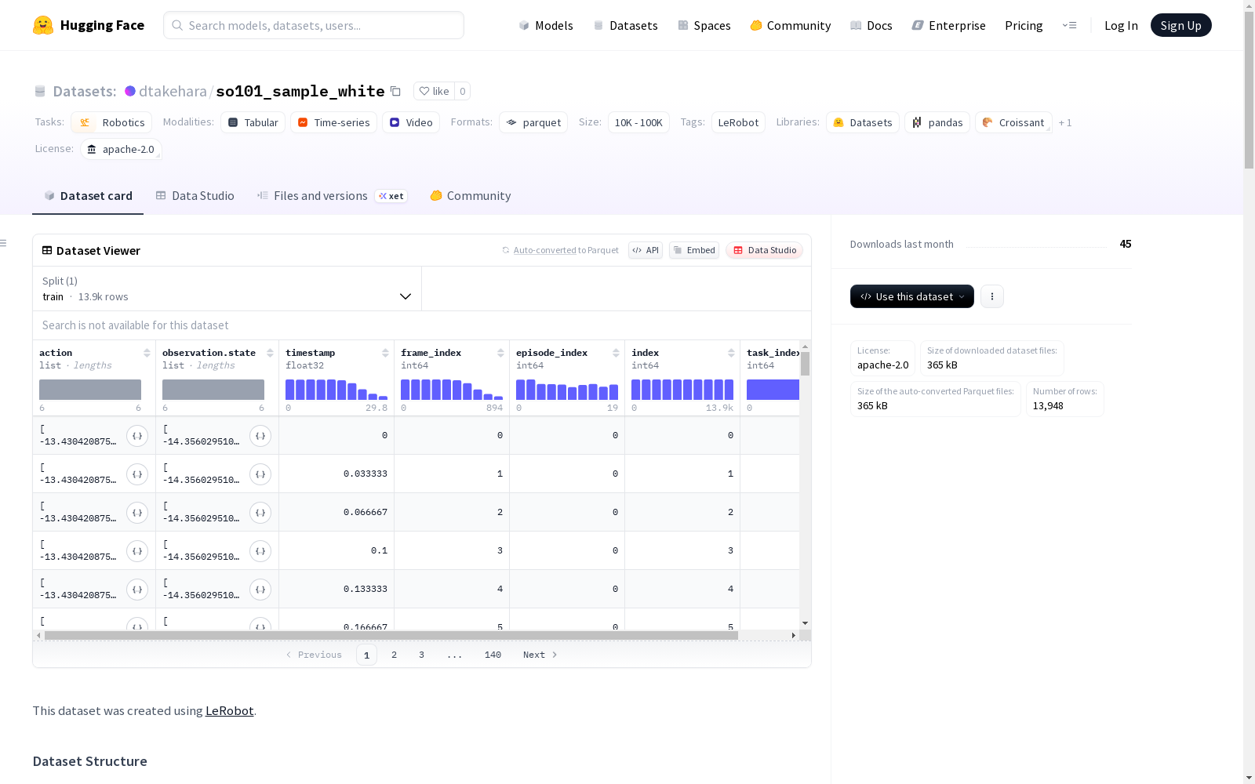1255x784 pixels.
Task: Expand action cell icon in timestamp 0.033333 row
Action: tap(137, 474)
